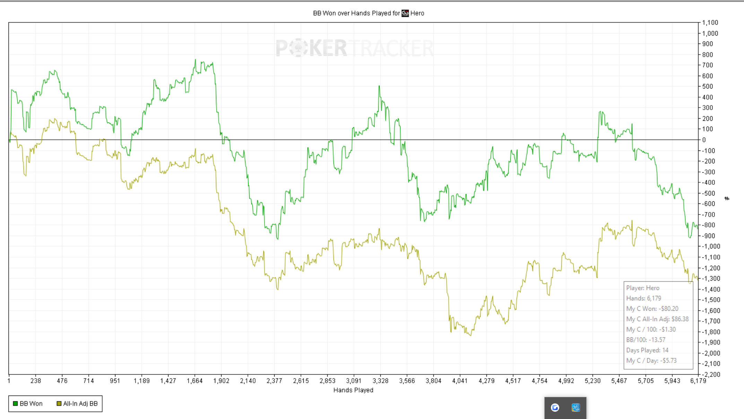
Task: Open the Intel graphics icon in tray popup
Action: pyautogui.click(x=576, y=408)
